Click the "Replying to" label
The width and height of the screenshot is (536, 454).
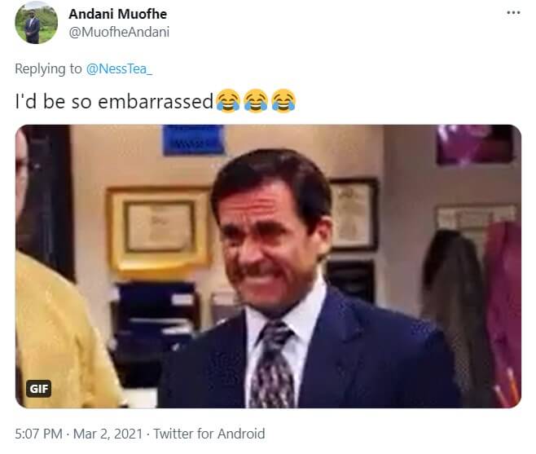click(48, 68)
